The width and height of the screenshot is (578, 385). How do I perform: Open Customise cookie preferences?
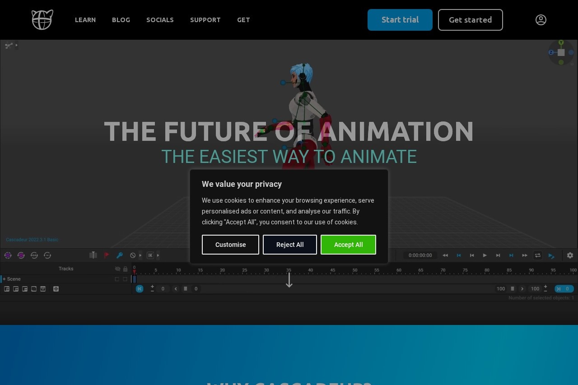pyautogui.click(x=230, y=245)
